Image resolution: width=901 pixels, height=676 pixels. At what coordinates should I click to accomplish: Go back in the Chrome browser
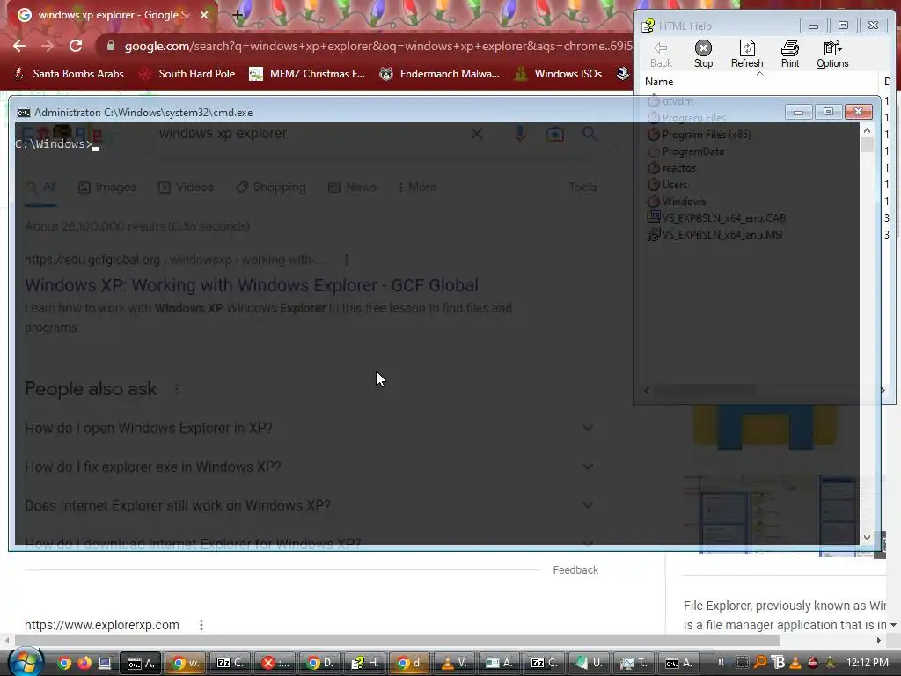click(19, 46)
